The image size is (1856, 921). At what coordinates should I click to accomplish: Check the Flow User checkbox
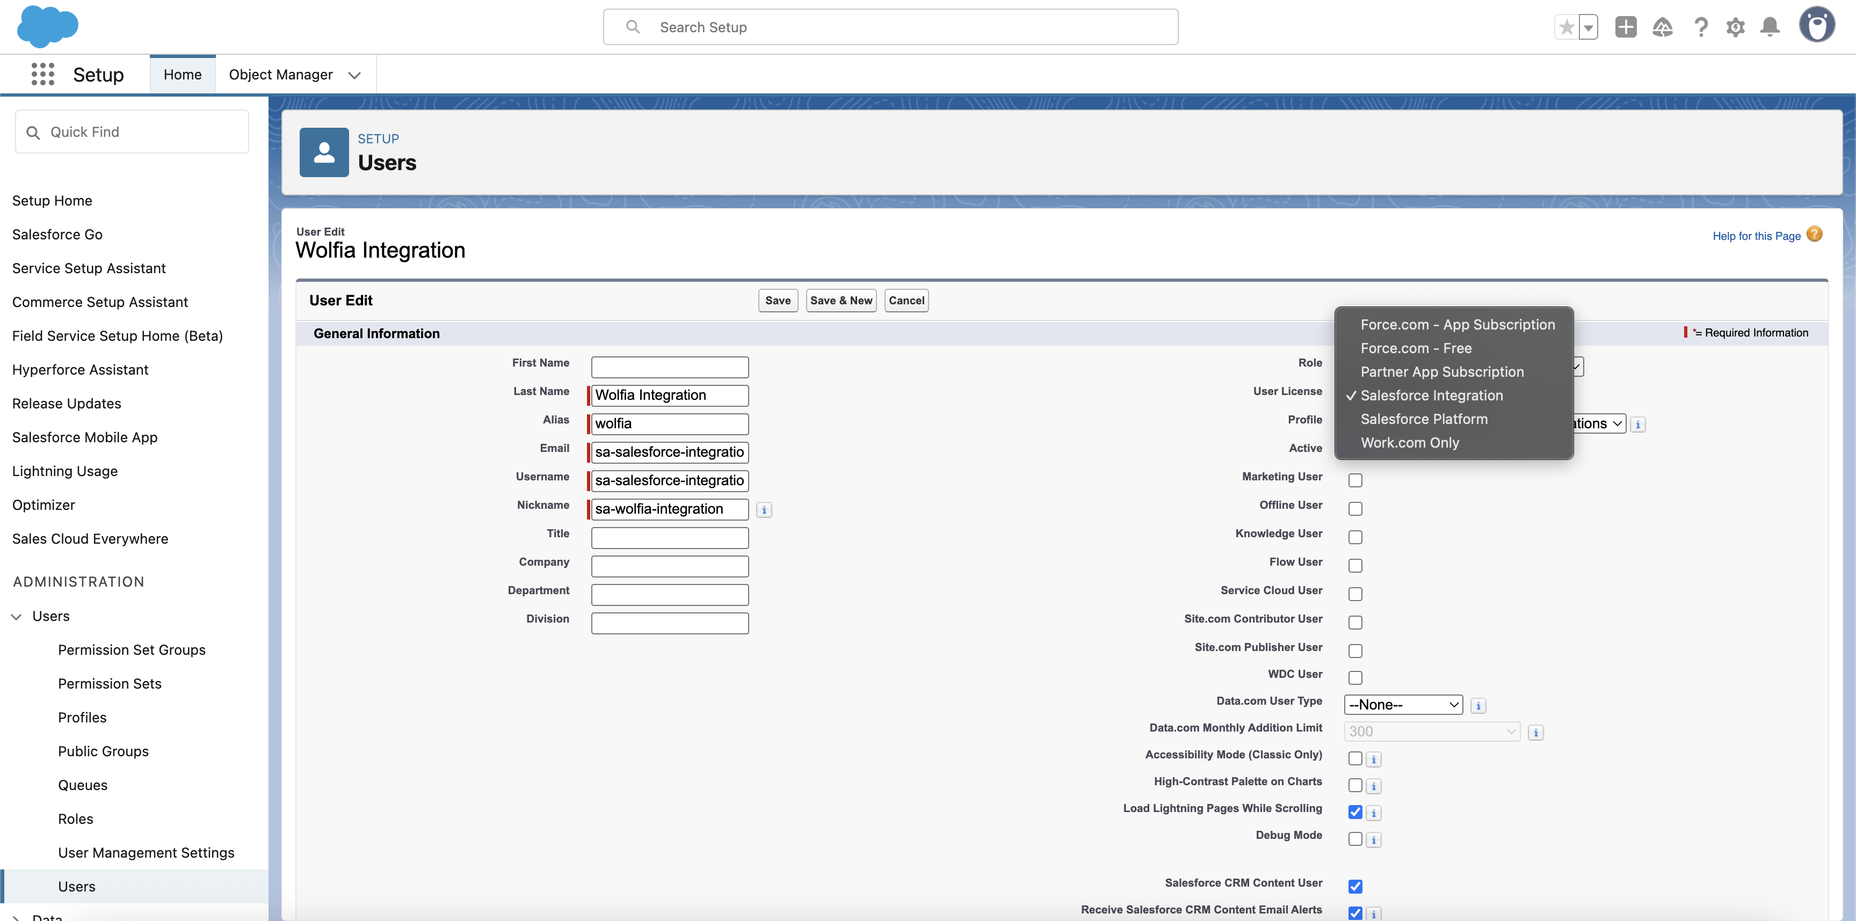1355,565
